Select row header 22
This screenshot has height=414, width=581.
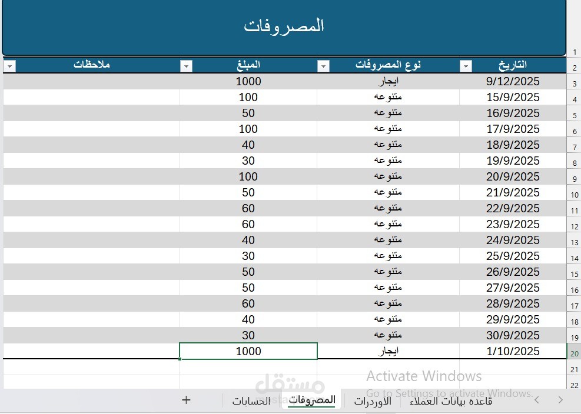[x=574, y=383]
